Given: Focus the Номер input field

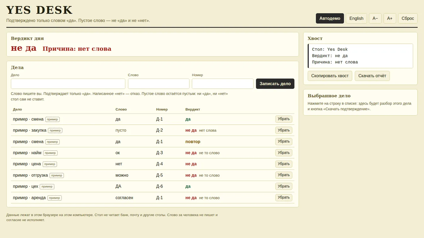Looking at the screenshot, I should [223, 84].
